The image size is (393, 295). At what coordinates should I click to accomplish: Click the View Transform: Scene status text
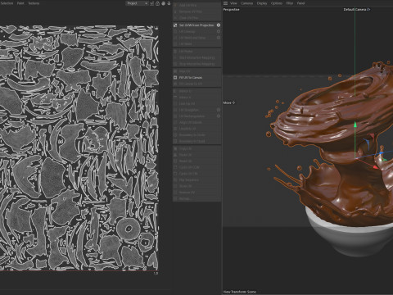(239, 292)
